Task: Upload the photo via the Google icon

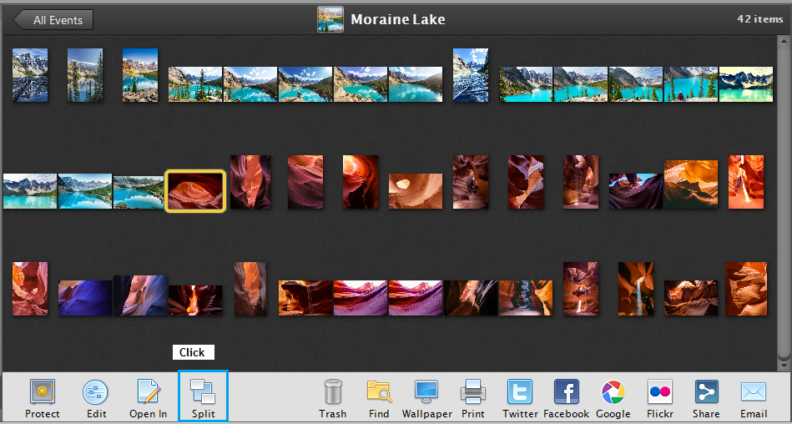Action: [x=613, y=392]
